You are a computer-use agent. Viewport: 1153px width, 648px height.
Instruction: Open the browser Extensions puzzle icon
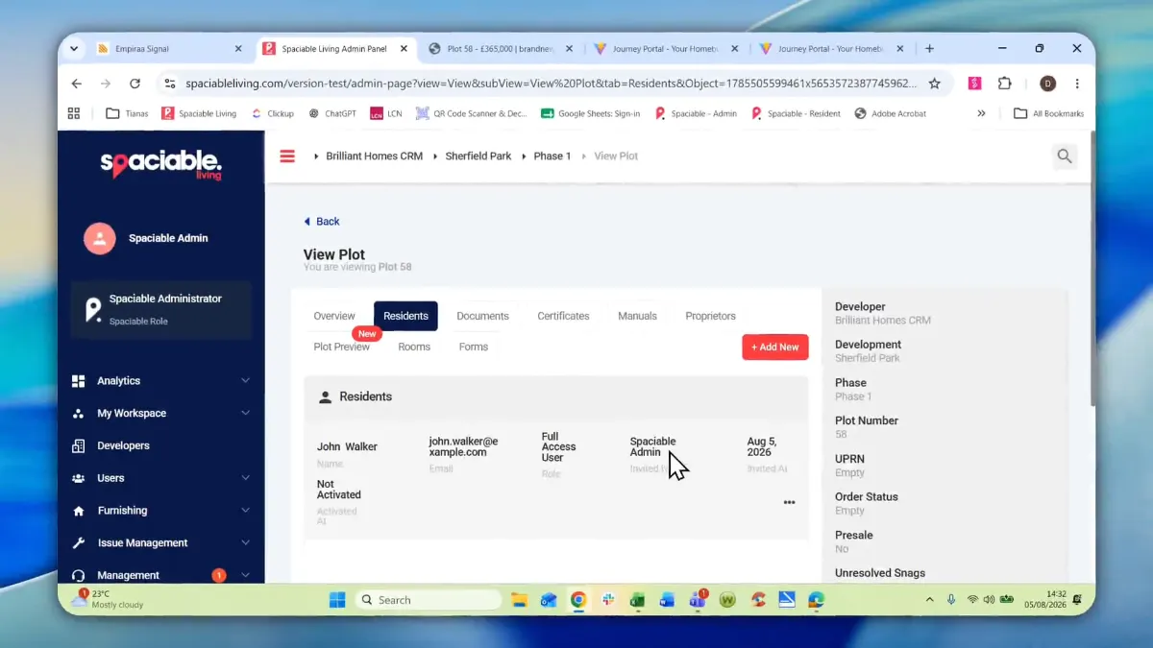point(1005,84)
